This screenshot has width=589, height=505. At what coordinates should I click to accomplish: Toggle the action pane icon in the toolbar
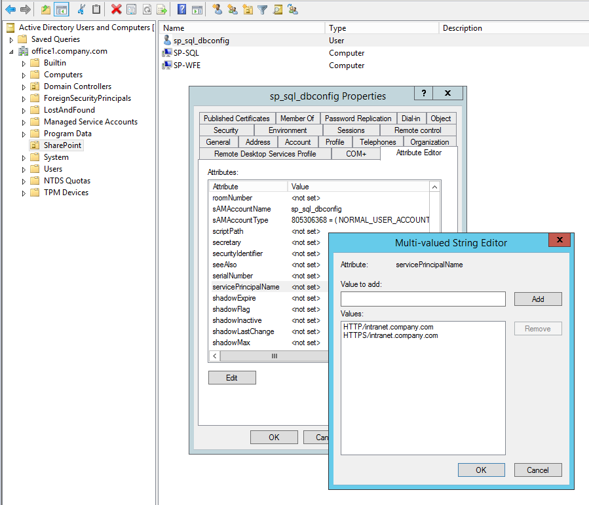[197, 9]
